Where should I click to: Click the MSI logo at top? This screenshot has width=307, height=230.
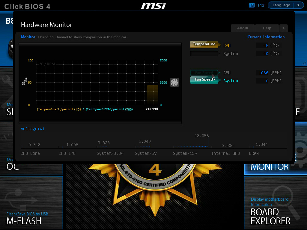[x=154, y=6]
